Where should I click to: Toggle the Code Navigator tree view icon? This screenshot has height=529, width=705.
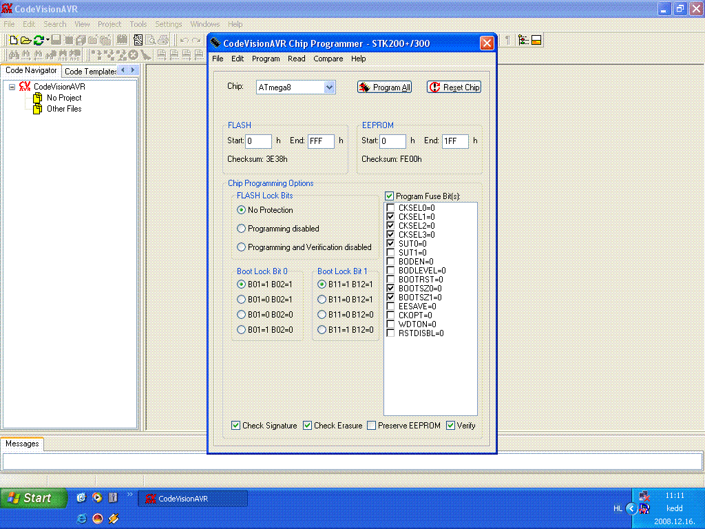[x=523, y=40]
